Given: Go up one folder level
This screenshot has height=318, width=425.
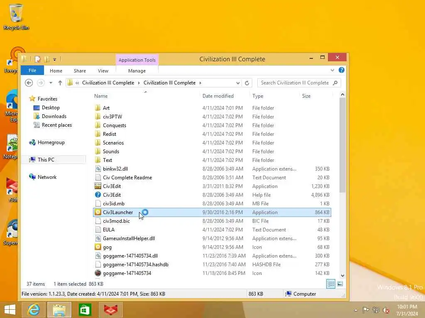Looking at the screenshot, I should coord(60,83).
